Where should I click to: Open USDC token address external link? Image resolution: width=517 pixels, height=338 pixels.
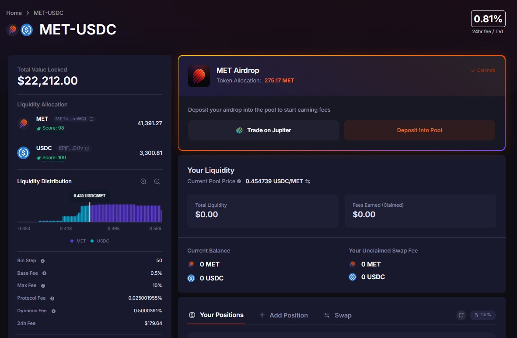point(87,148)
